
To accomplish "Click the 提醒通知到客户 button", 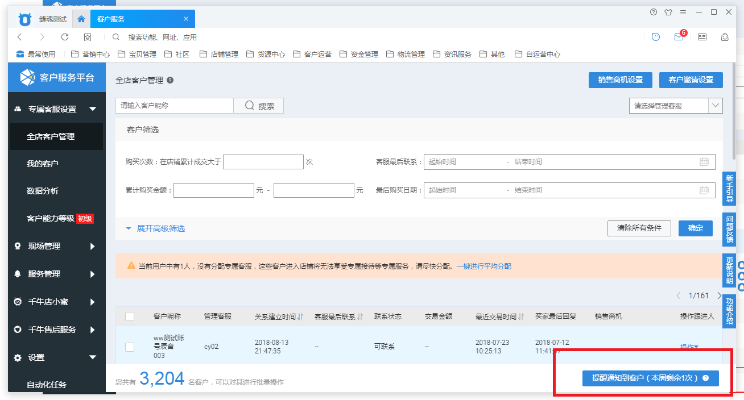I will 650,378.
